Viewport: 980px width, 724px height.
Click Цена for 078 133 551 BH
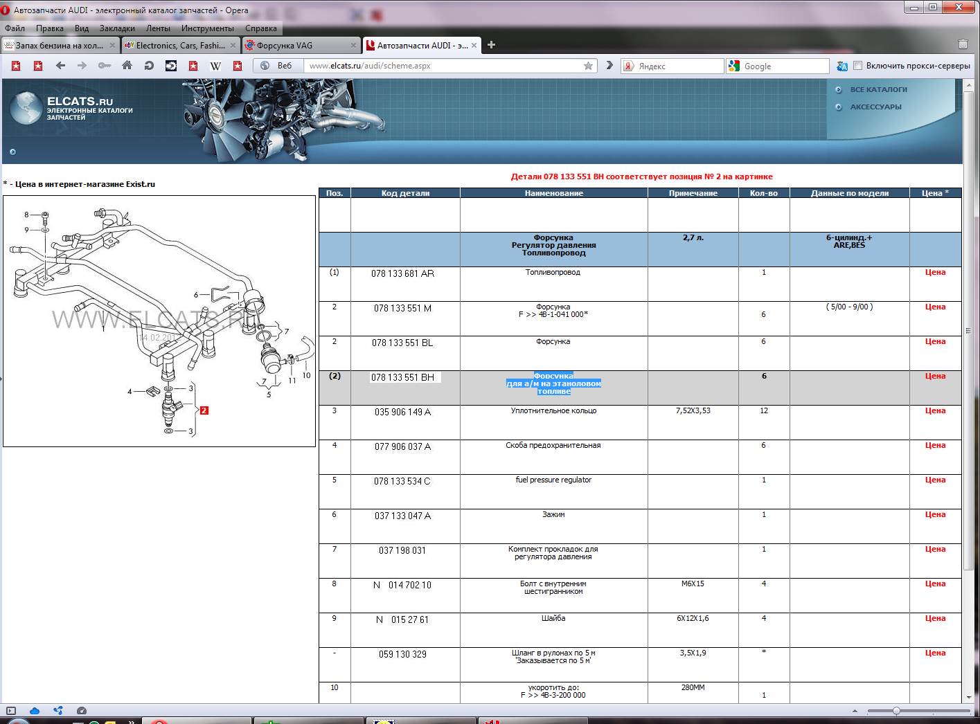click(935, 376)
